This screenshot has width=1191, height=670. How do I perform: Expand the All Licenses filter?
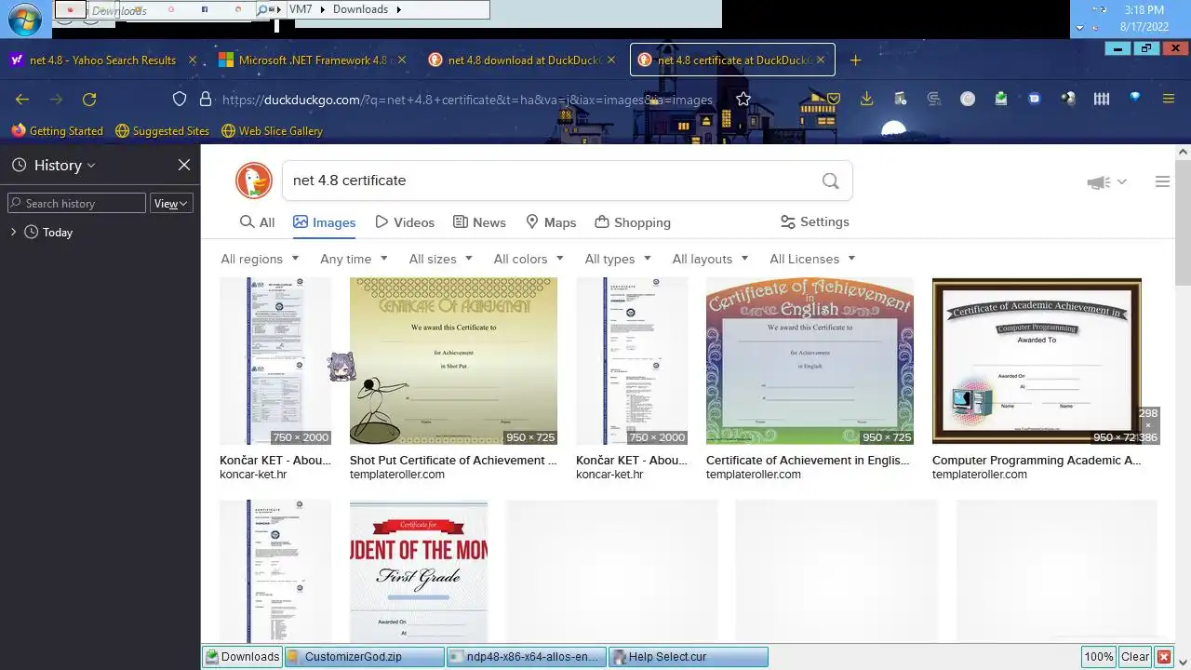tap(812, 259)
